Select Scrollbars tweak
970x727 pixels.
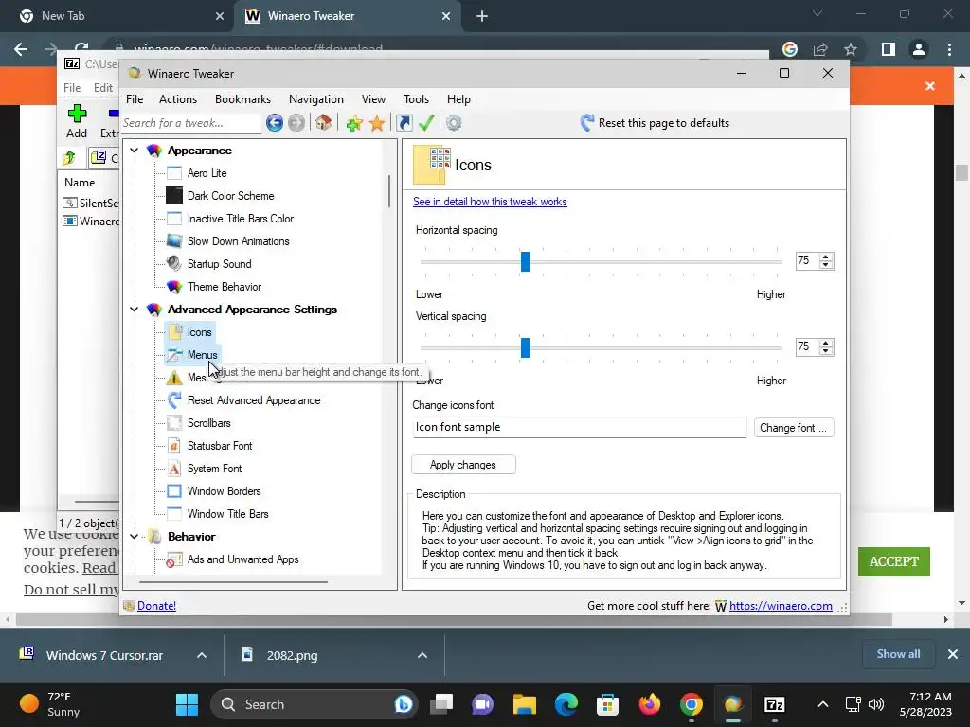[x=209, y=423]
